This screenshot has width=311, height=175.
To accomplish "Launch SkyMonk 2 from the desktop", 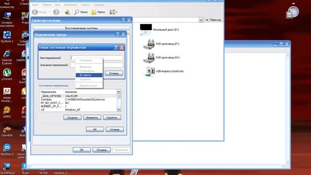I will [x=7, y=37].
